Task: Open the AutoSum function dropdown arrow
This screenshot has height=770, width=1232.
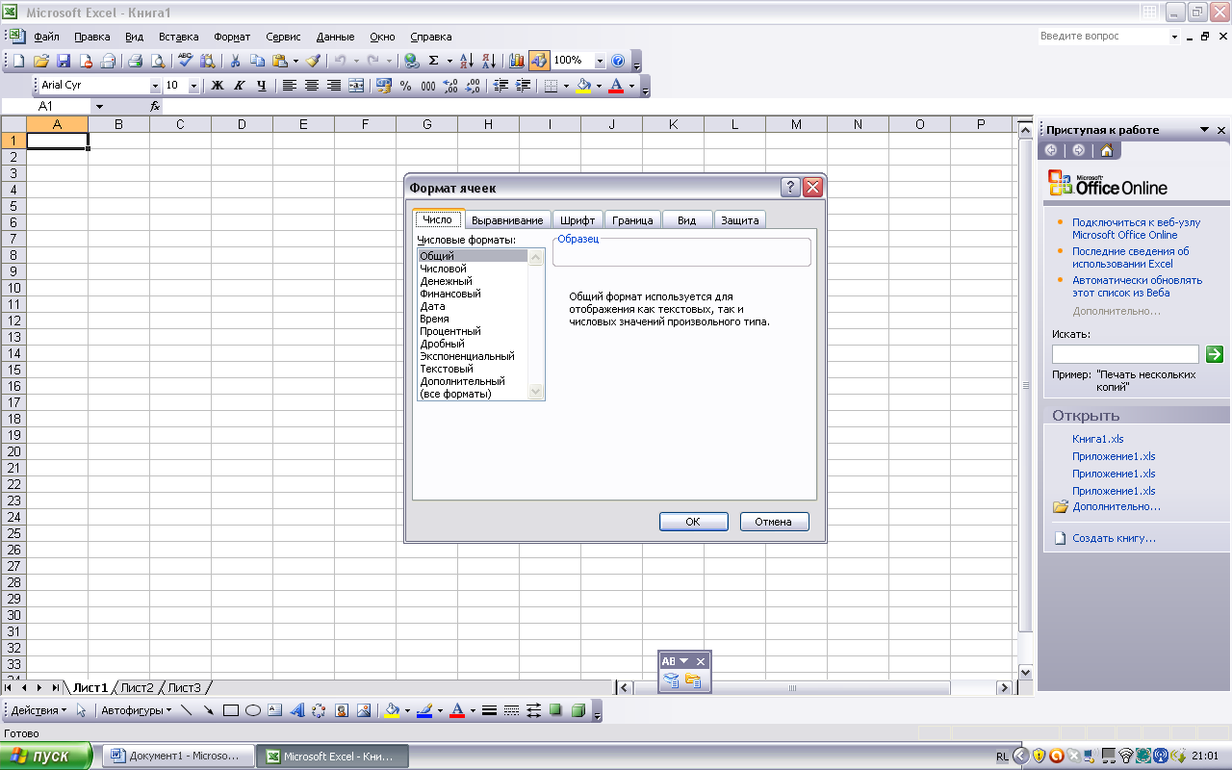Action: (449, 61)
